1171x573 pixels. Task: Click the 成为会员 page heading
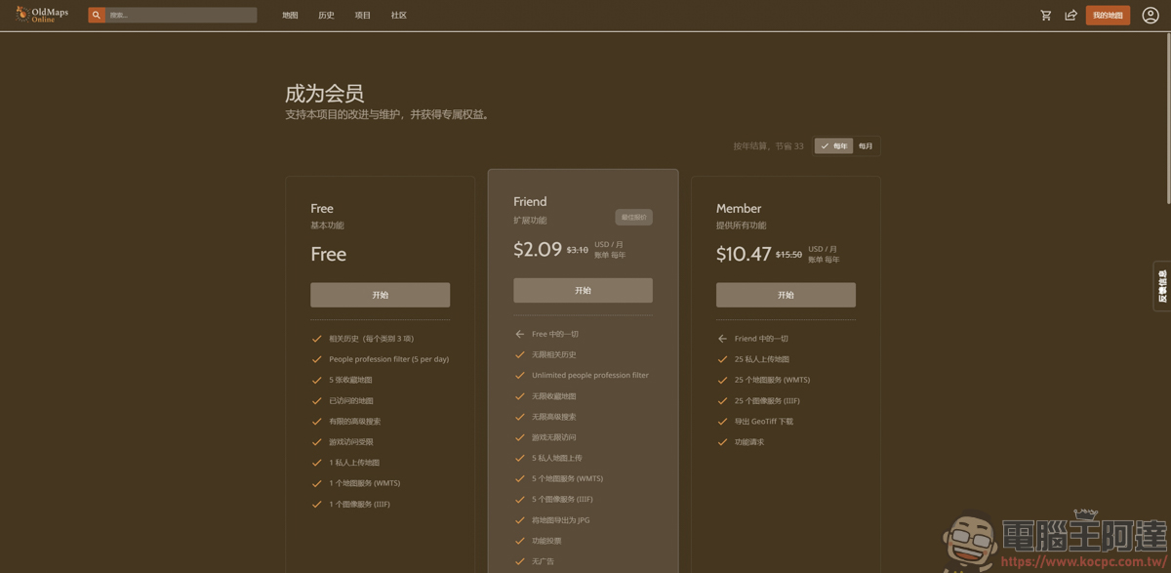click(324, 94)
